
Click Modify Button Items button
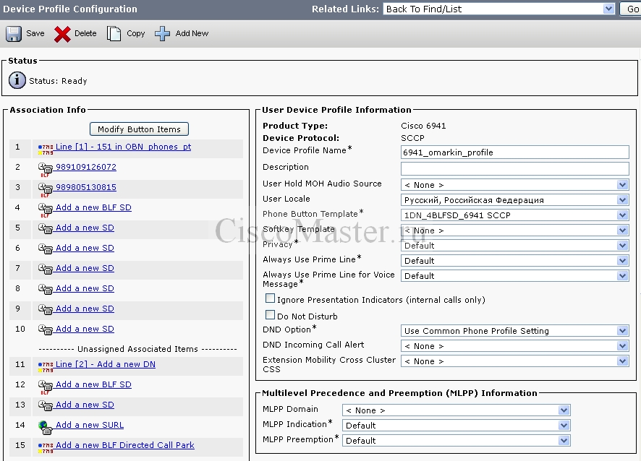coord(139,129)
